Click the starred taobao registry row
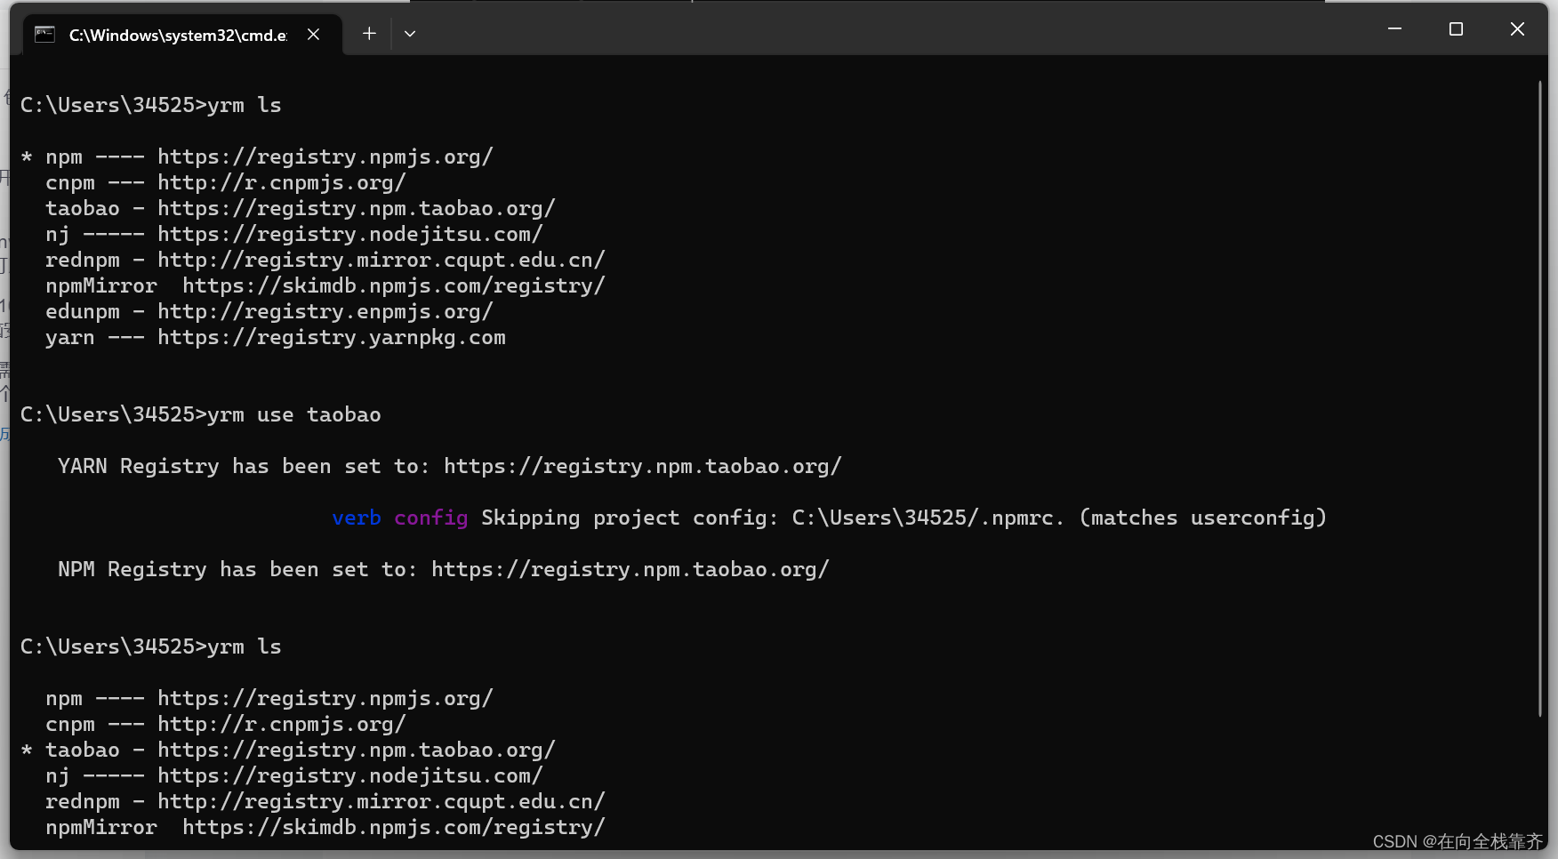This screenshot has width=1558, height=859. (x=288, y=751)
